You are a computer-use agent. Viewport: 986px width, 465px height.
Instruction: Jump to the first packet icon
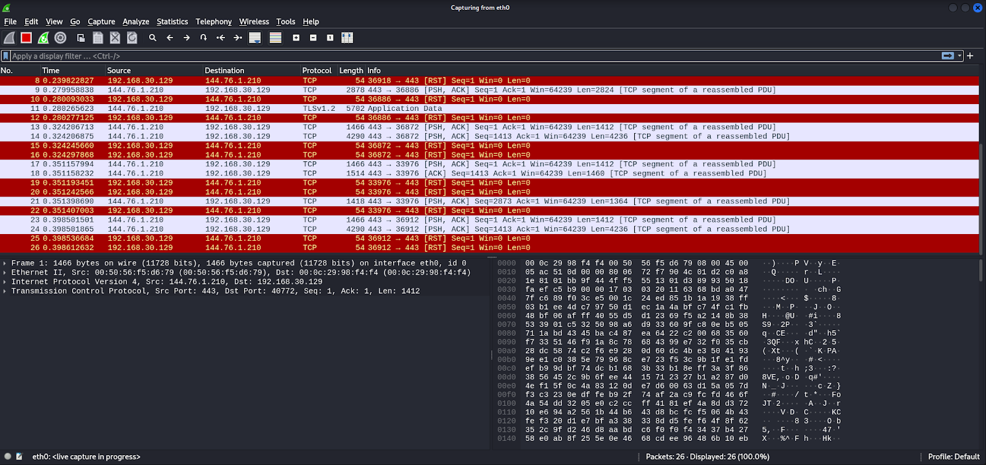click(221, 38)
